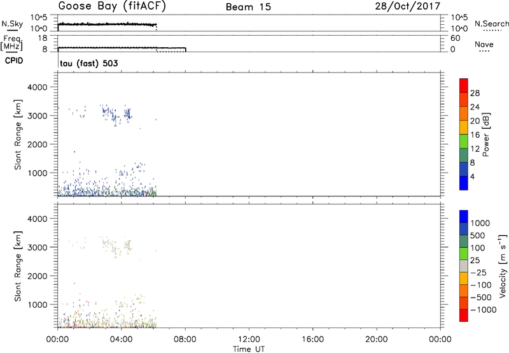Viewport: 509px width, 353px height.
Task: Click the '12:00' time tick label
Action: tap(249, 340)
